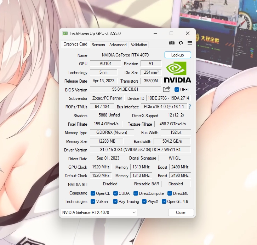This screenshot has height=245, width=257.
Task: Click the Die Size value 294 mm²
Action: coord(151,72)
